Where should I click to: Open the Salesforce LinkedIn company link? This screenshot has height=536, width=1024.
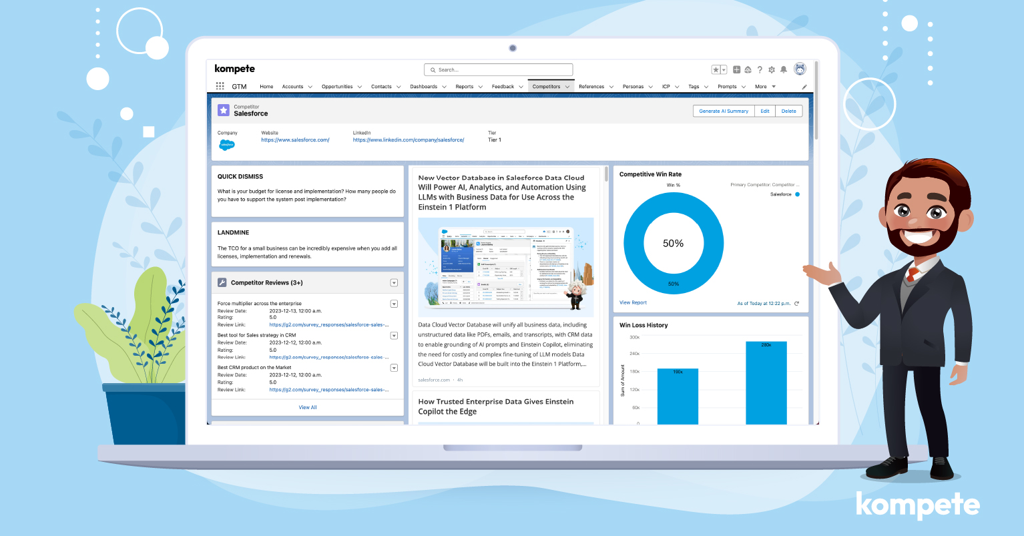[x=409, y=140]
